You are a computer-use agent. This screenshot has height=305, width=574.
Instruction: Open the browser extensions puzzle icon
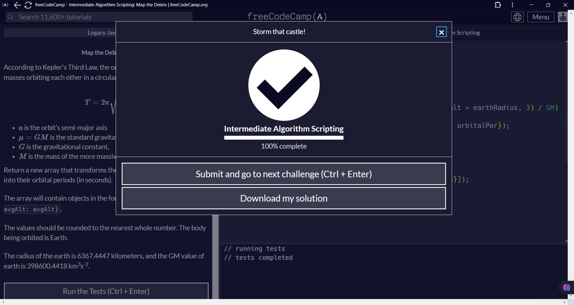498,5
